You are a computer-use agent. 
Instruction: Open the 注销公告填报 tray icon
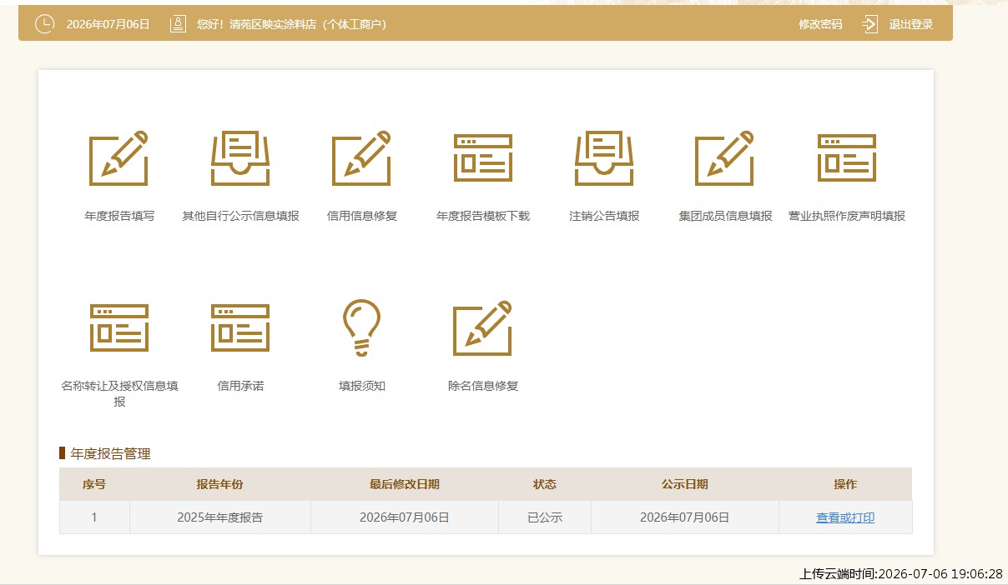(x=604, y=158)
